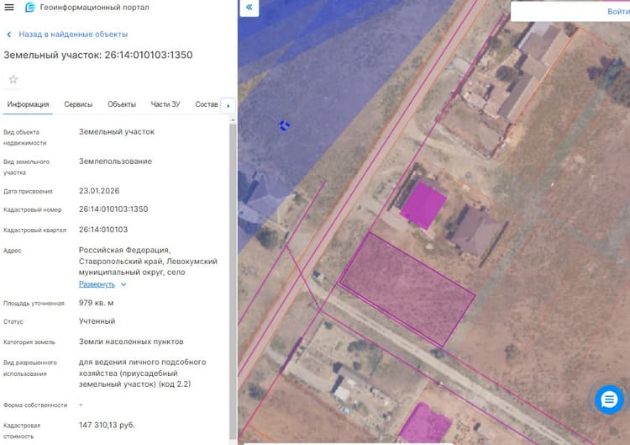Open the hamburger main menu
Viewport: 630px width, 445px height.
9,8
